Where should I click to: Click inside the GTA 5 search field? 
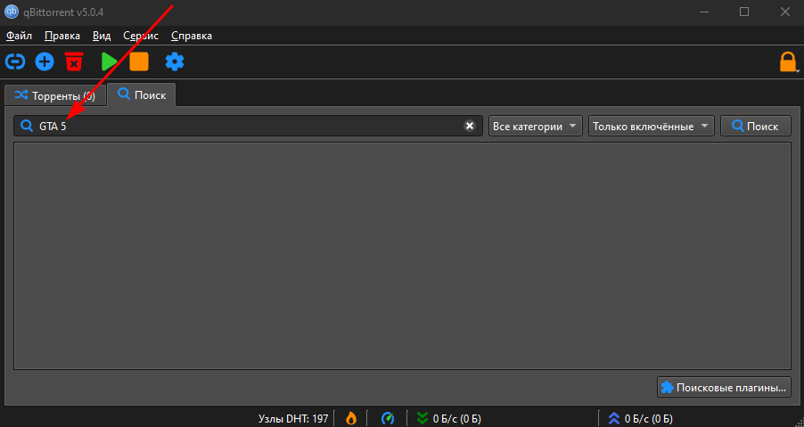pyautogui.click(x=248, y=126)
